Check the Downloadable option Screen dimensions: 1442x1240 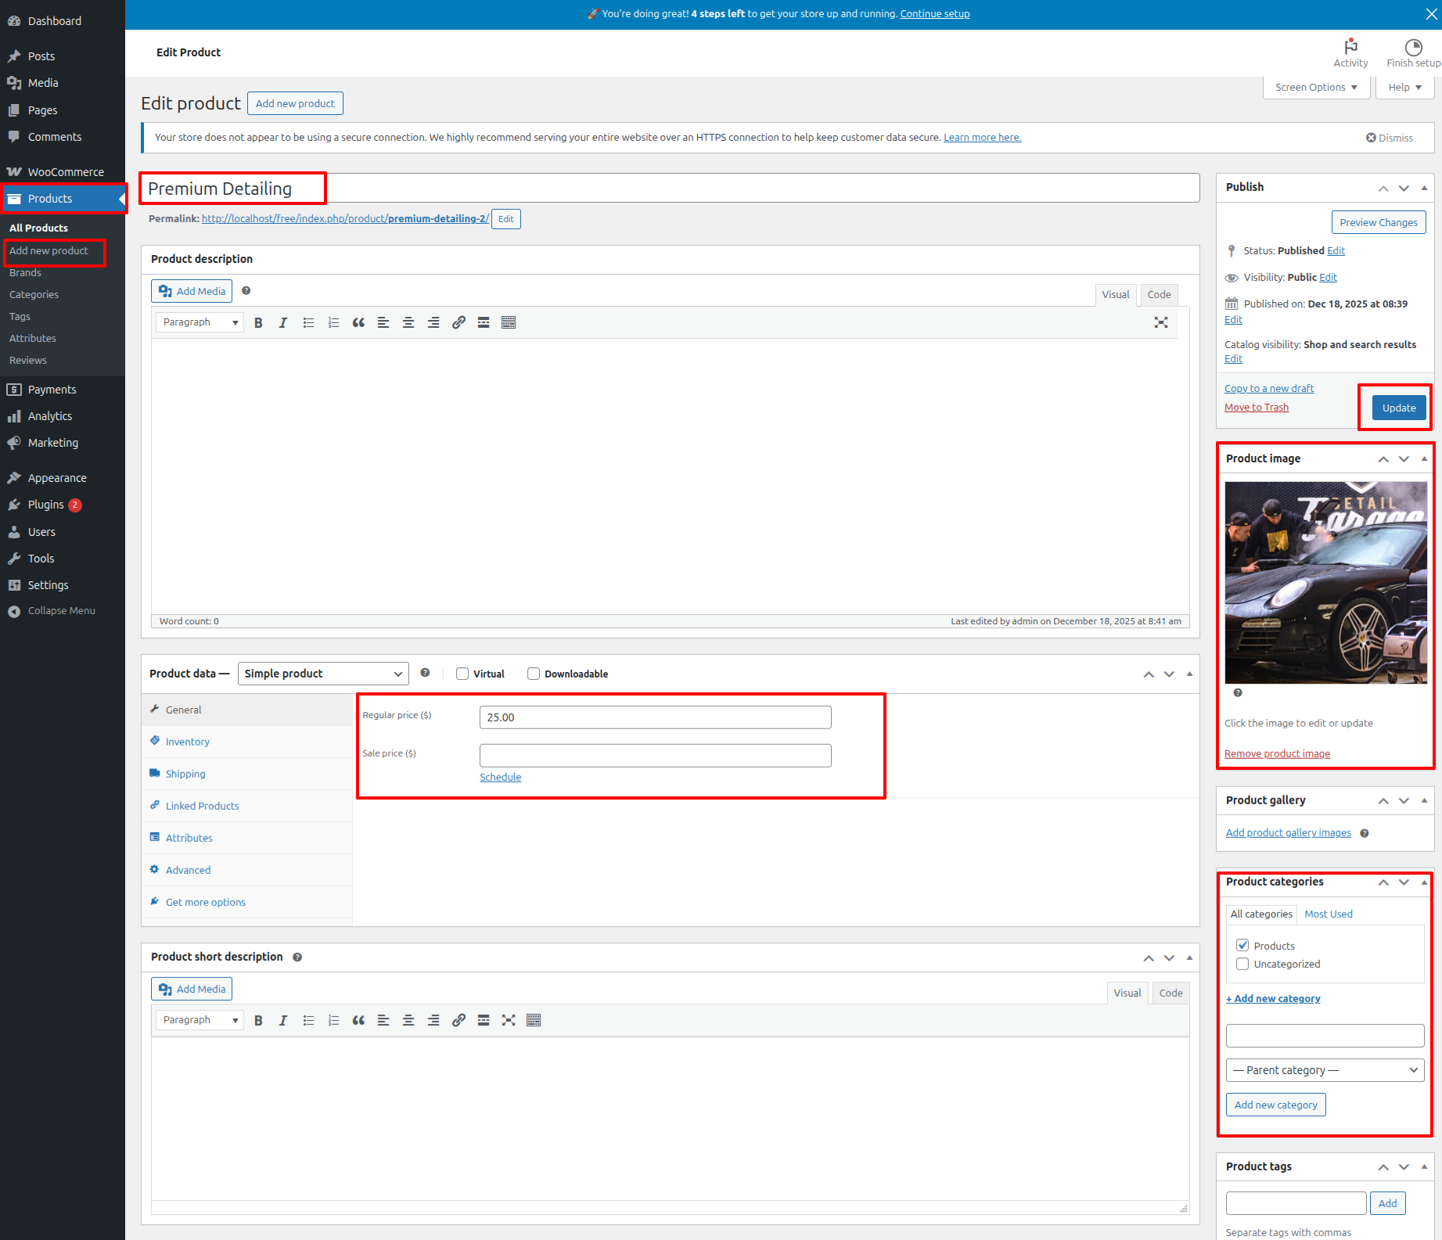click(534, 674)
